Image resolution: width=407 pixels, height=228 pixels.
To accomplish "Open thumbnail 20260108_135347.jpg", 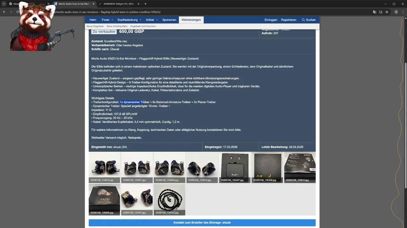I will (235, 168).
